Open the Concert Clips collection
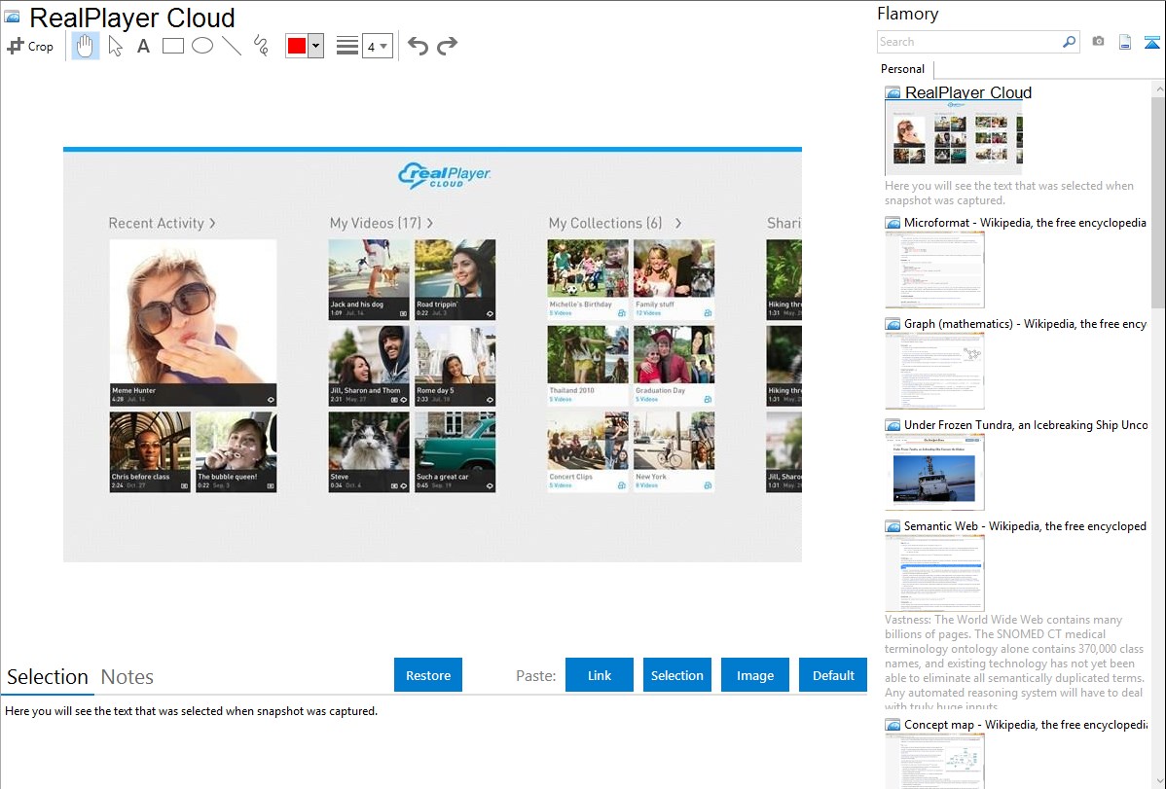Screen dimensions: 1166x789 [588, 451]
